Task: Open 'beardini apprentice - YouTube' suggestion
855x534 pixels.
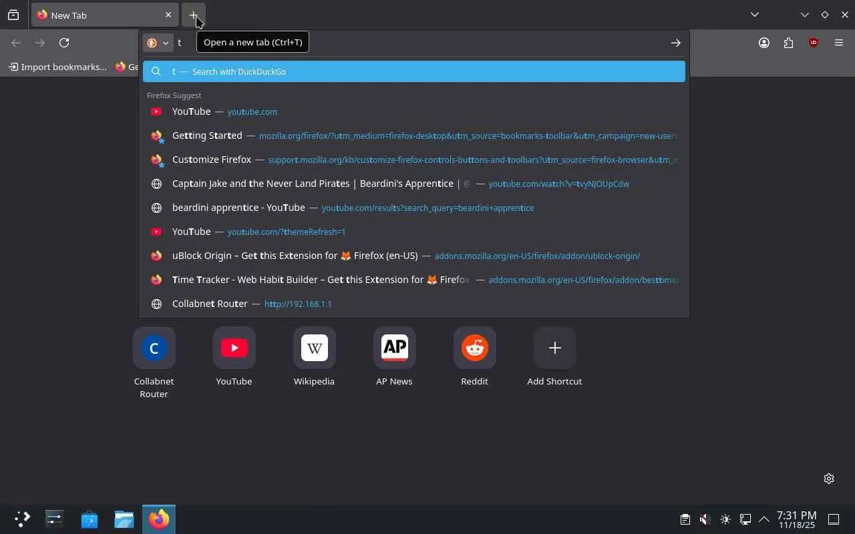Action: [x=414, y=208]
